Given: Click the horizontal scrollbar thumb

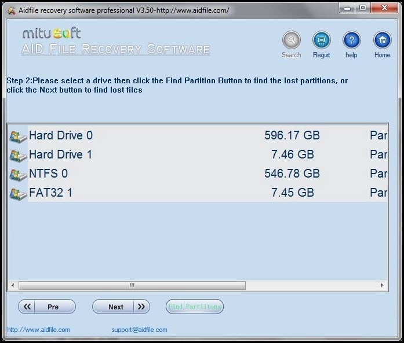Looking at the screenshot, I should pyautogui.click(x=132, y=285).
